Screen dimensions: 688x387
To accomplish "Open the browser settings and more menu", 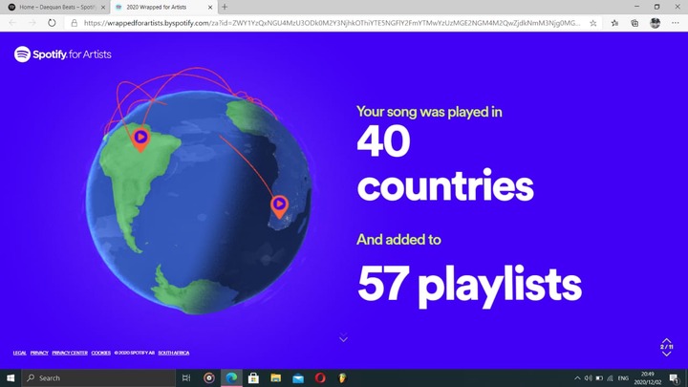I will pos(676,23).
